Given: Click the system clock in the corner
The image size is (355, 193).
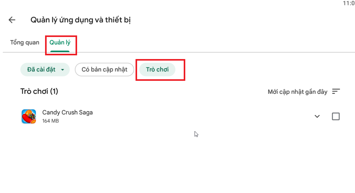Looking at the screenshot, I should tap(349, 3).
